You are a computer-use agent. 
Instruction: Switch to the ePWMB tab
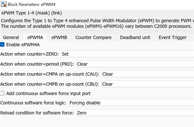pos(59,37)
